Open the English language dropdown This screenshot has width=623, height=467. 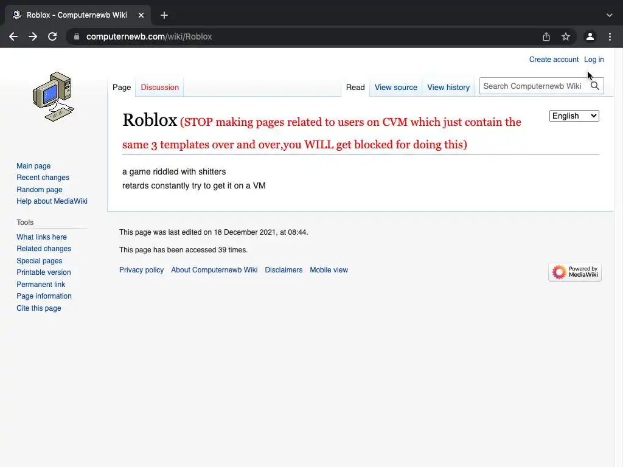(x=574, y=116)
